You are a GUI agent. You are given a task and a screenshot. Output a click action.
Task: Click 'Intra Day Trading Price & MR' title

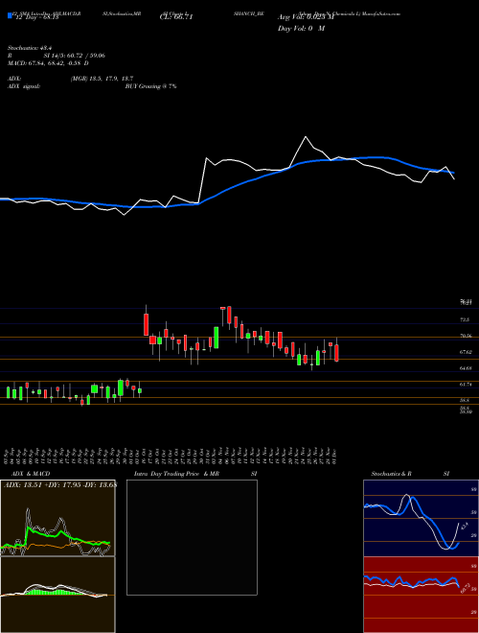[176, 474]
